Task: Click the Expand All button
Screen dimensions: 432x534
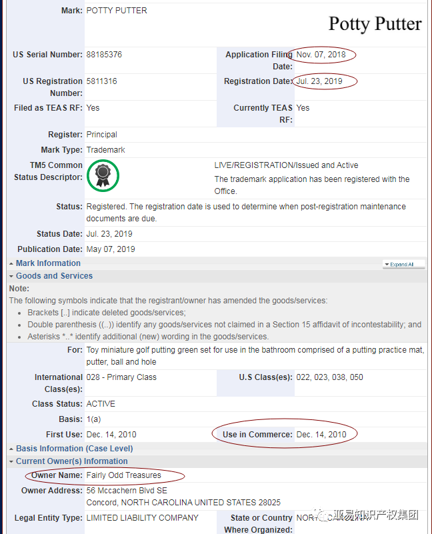Action: (404, 264)
